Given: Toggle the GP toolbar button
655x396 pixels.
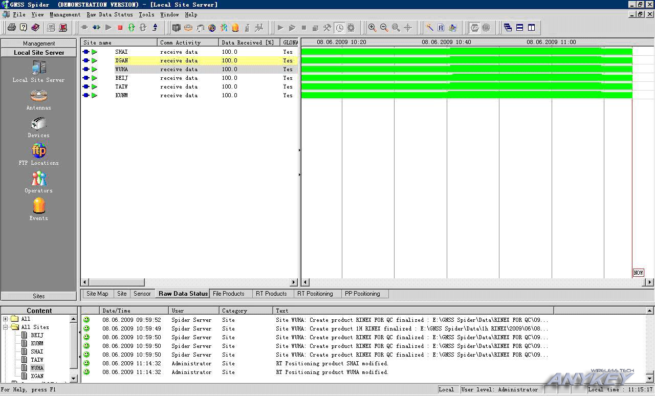Looking at the screenshot, I should point(474,28).
